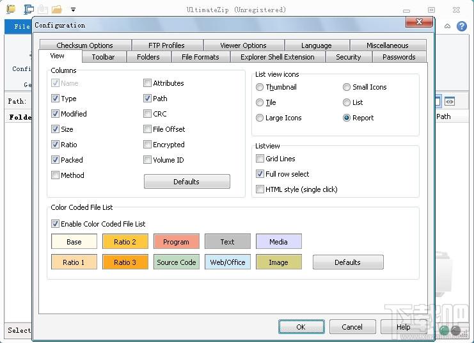Image resolution: width=474 pixels, height=343 pixels.
Task: Select the Report list view option
Action: tap(347, 118)
